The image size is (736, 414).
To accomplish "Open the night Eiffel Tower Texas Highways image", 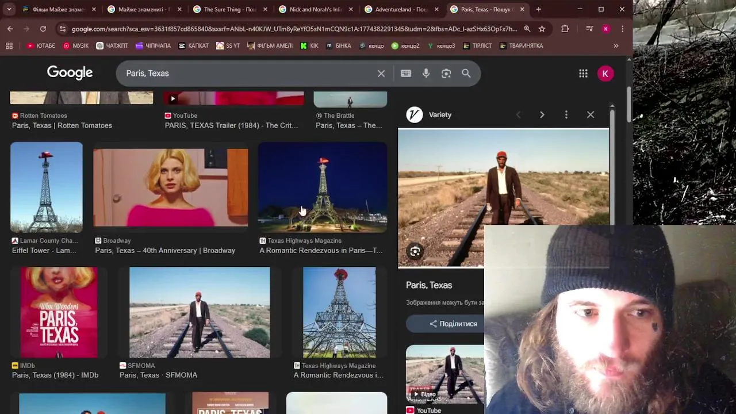I will click(323, 187).
